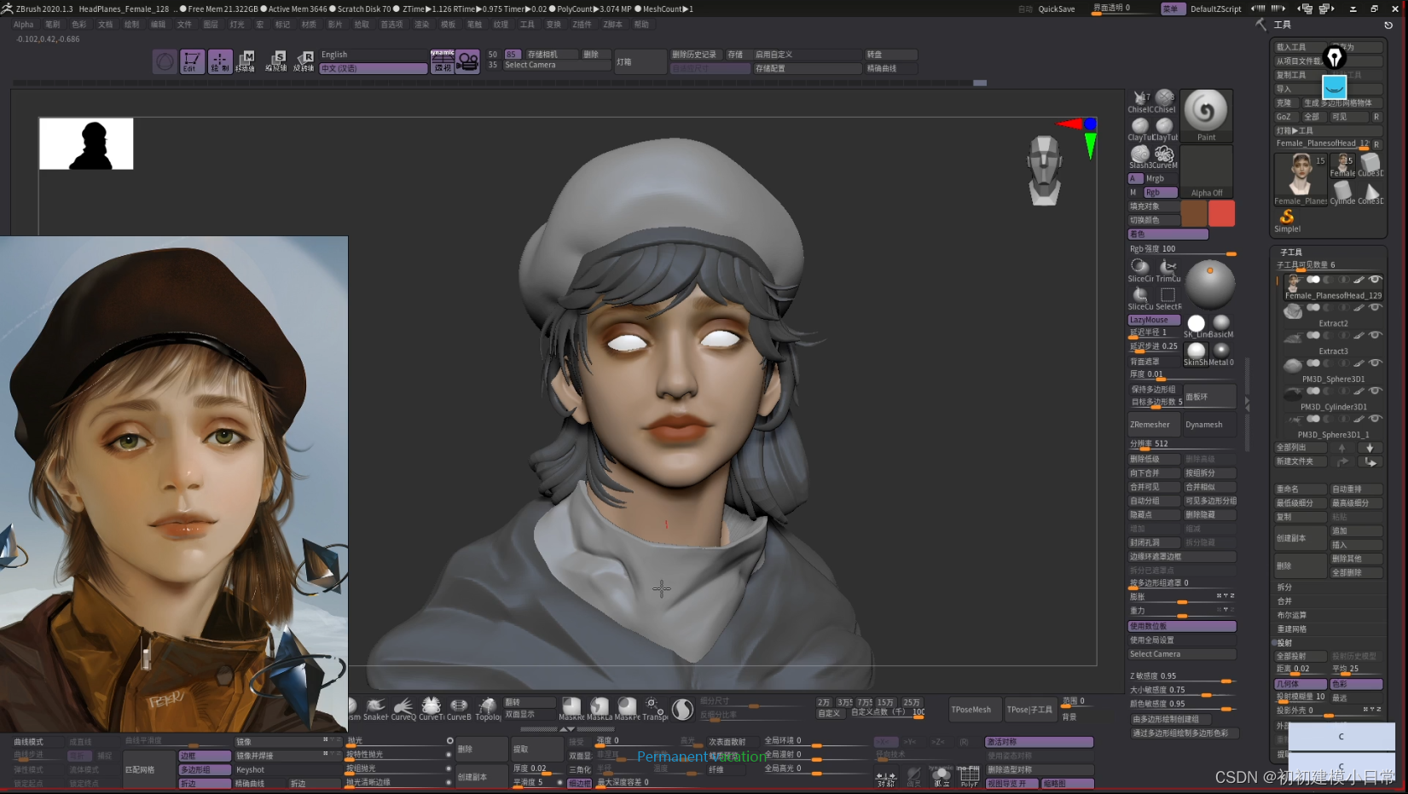Expand the 子工具 subtool panel header
Image resolution: width=1408 pixels, height=794 pixels.
1291,252
